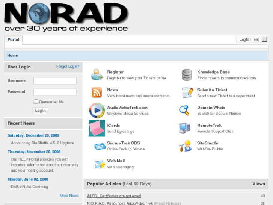
Task: Open the Saturday, December 20, 2008 news item
Action: tap(33, 135)
